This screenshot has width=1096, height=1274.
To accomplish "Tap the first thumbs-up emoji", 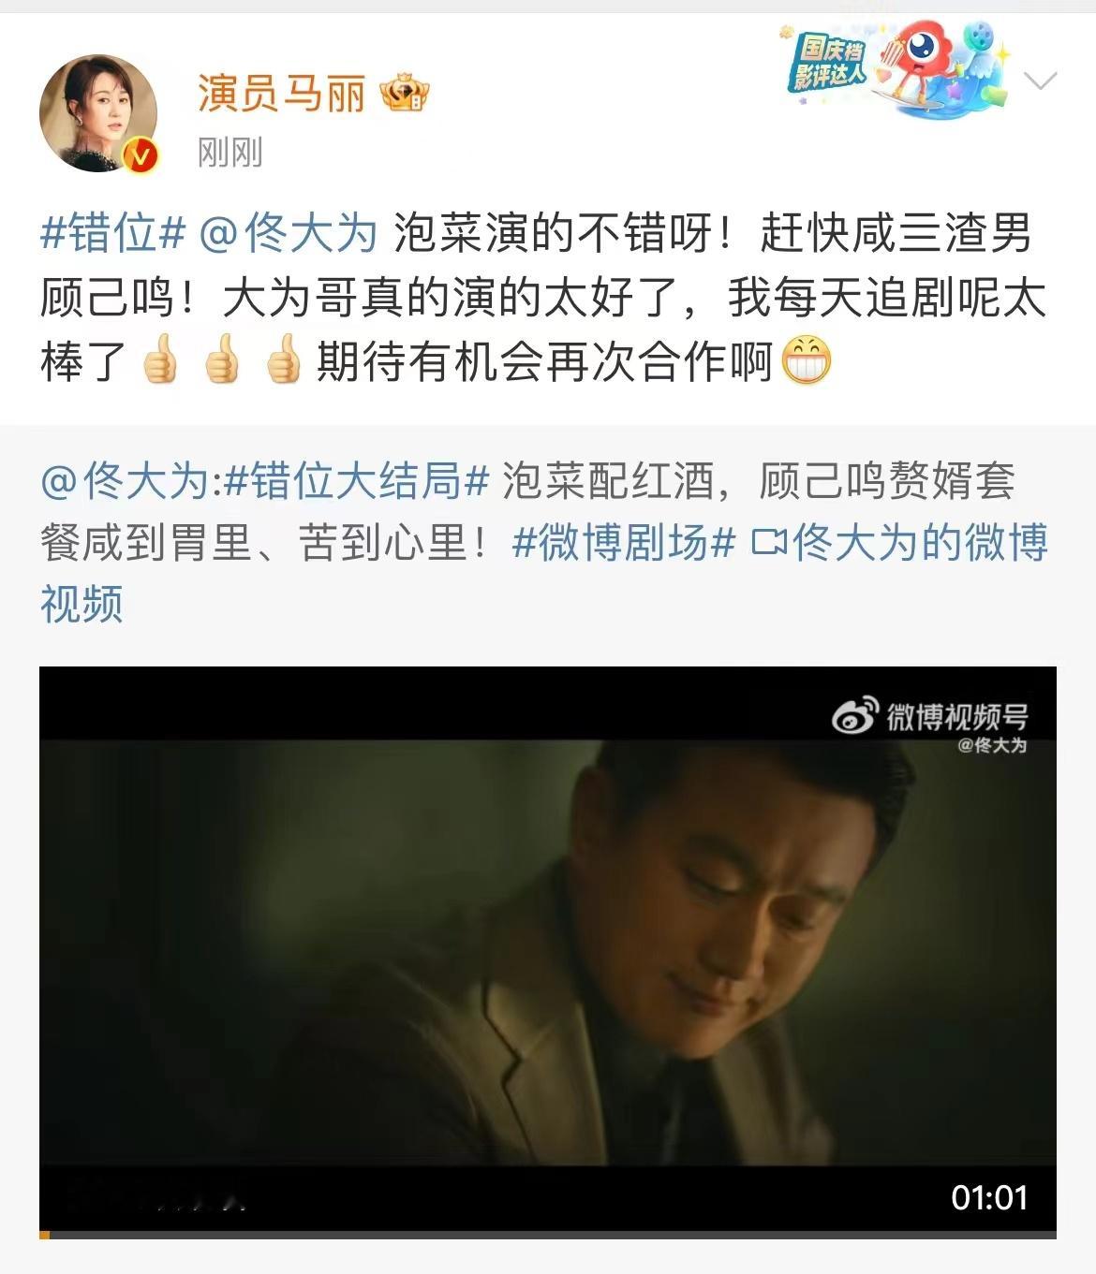I will coord(159,362).
